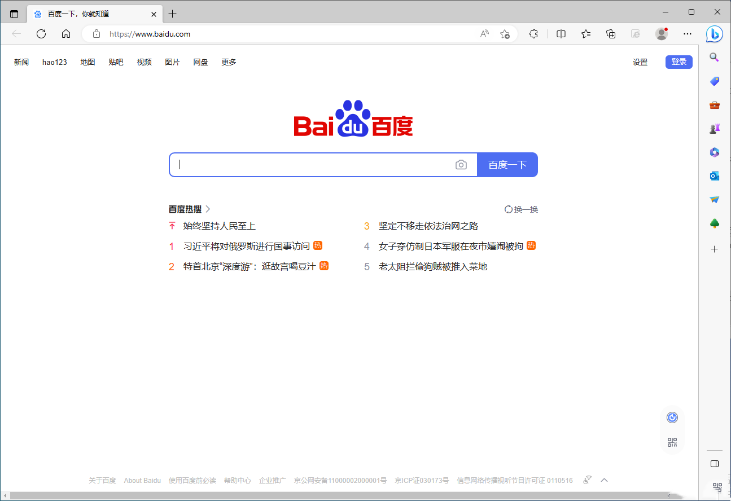Image resolution: width=731 pixels, height=501 pixels.
Task: Click the camera image search icon
Action: point(461,165)
